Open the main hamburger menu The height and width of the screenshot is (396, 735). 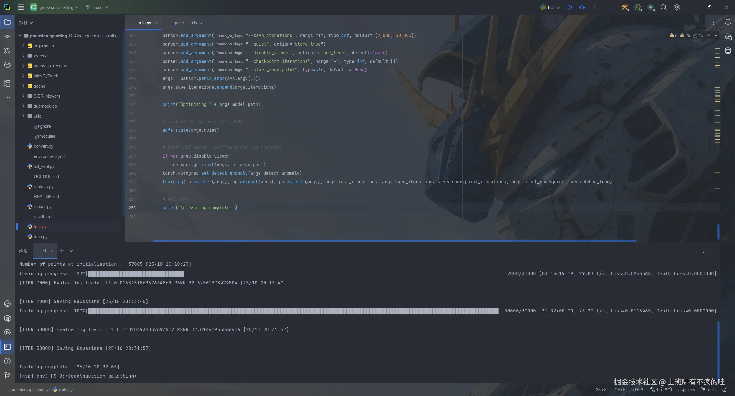click(x=21, y=7)
